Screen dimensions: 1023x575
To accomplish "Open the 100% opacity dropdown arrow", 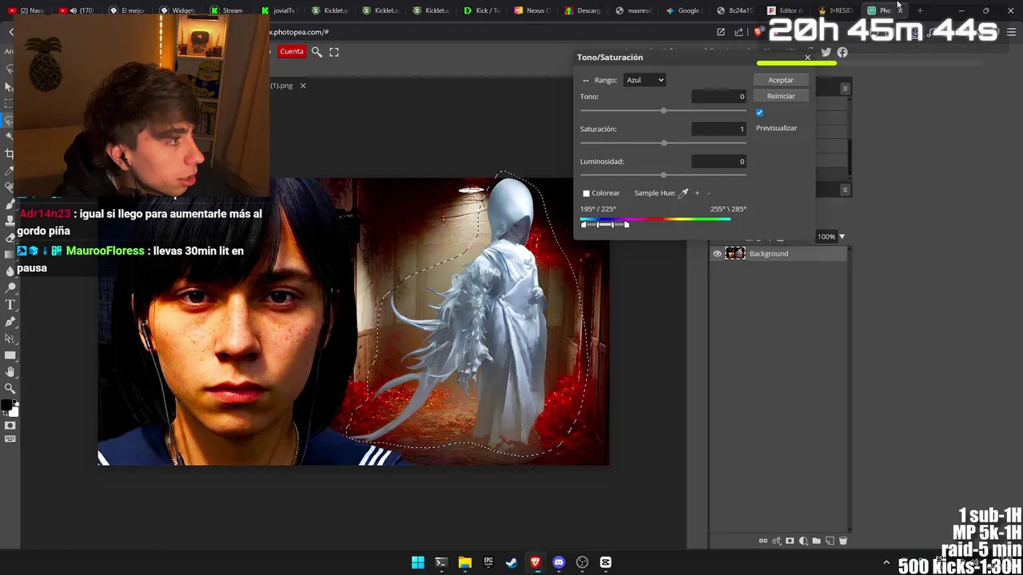I will (x=842, y=236).
